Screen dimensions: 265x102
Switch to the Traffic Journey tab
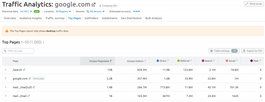point(55,18)
